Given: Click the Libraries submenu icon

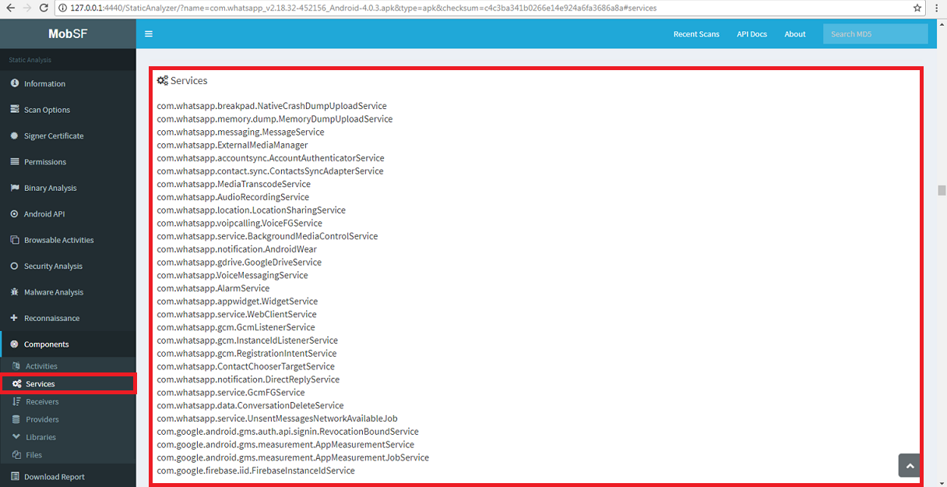Looking at the screenshot, I should 17,437.
